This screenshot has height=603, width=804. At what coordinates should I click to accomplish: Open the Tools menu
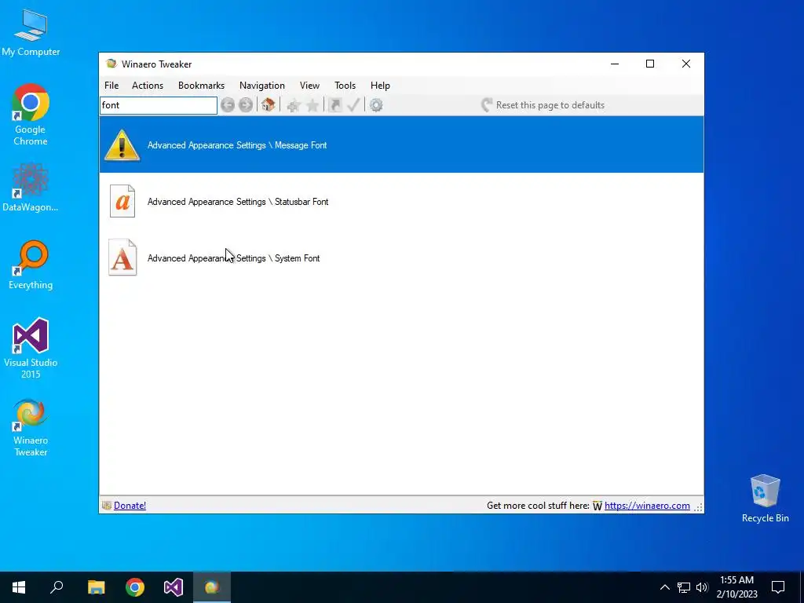pyautogui.click(x=345, y=86)
